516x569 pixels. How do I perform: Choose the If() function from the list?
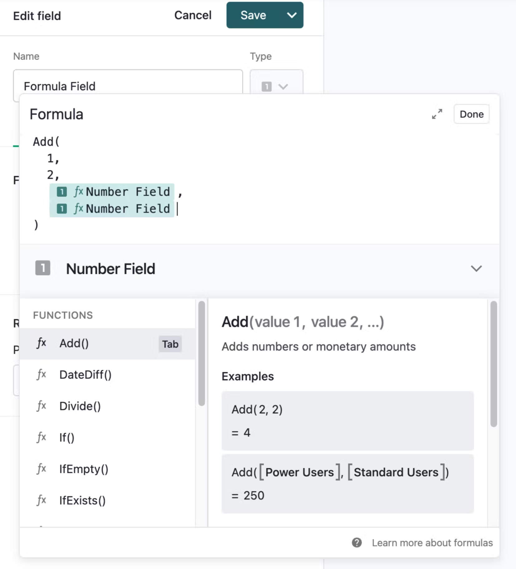click(107, 437)
